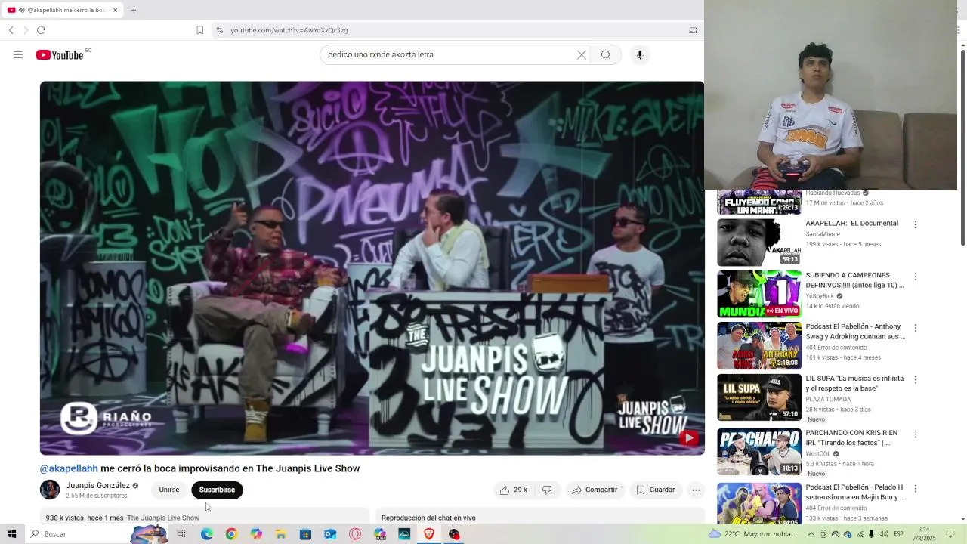Open SUBIENDO A CAMPEONES live video

tap(759, 294)
